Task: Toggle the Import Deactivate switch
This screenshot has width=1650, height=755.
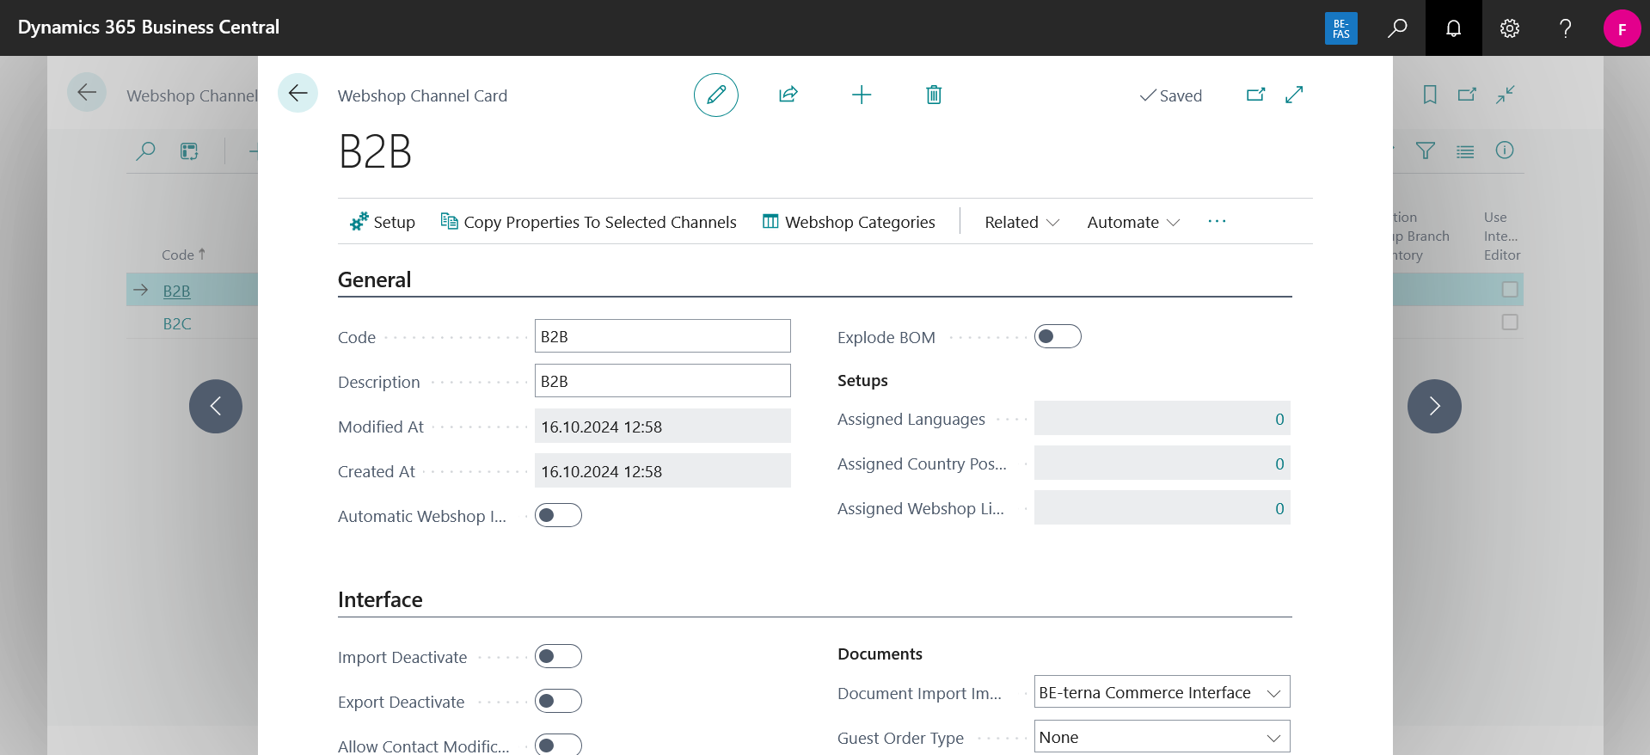Action: tap(558, 656)
